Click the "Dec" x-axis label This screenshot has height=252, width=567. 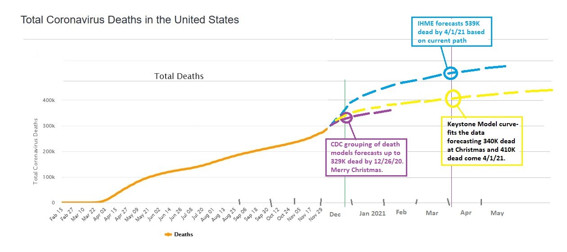pyautogui.click(x=335, y=214)
